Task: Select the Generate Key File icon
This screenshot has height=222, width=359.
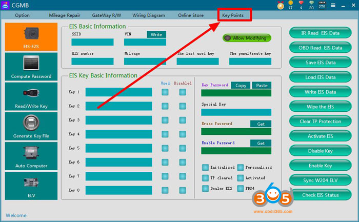Action: pos(31,126)
